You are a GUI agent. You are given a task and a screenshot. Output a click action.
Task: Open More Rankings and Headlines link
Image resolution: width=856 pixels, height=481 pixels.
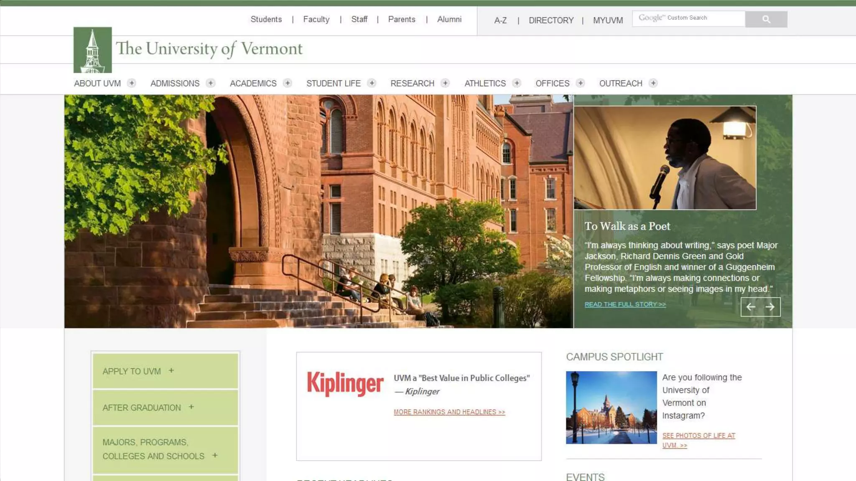pos(449,412)
